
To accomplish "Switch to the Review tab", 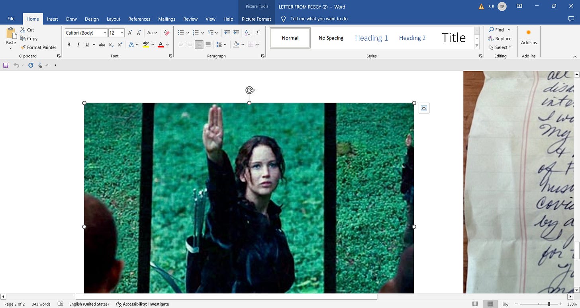I will click(x=190, y=19).
